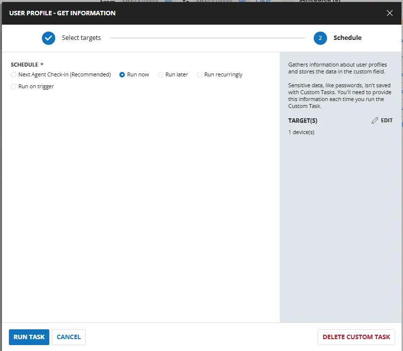Enable the Run on trigger option

[x=14, y=87]
